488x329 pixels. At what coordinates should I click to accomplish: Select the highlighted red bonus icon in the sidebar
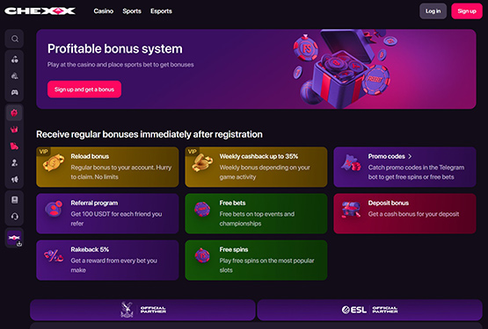(14, 113)
